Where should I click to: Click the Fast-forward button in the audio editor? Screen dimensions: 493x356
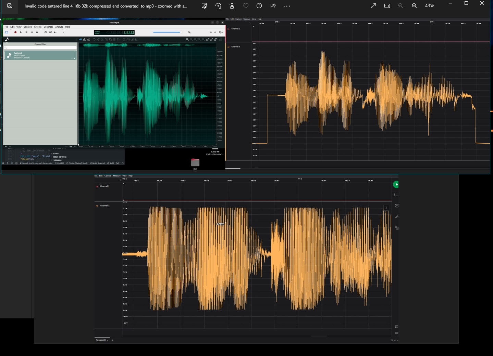(x=37, y=32)
